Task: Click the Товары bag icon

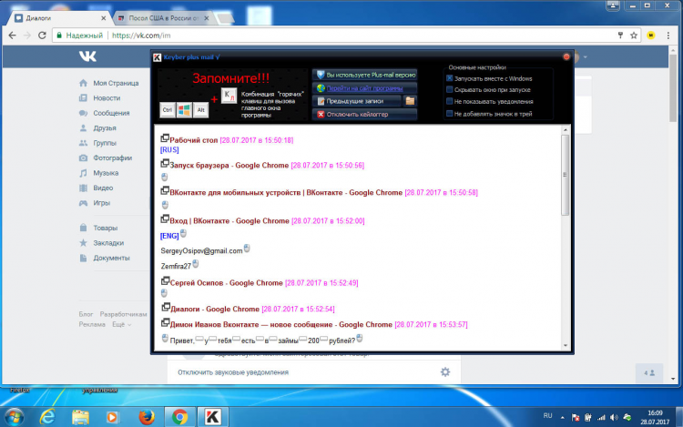Action: click(x=83, y=228)
